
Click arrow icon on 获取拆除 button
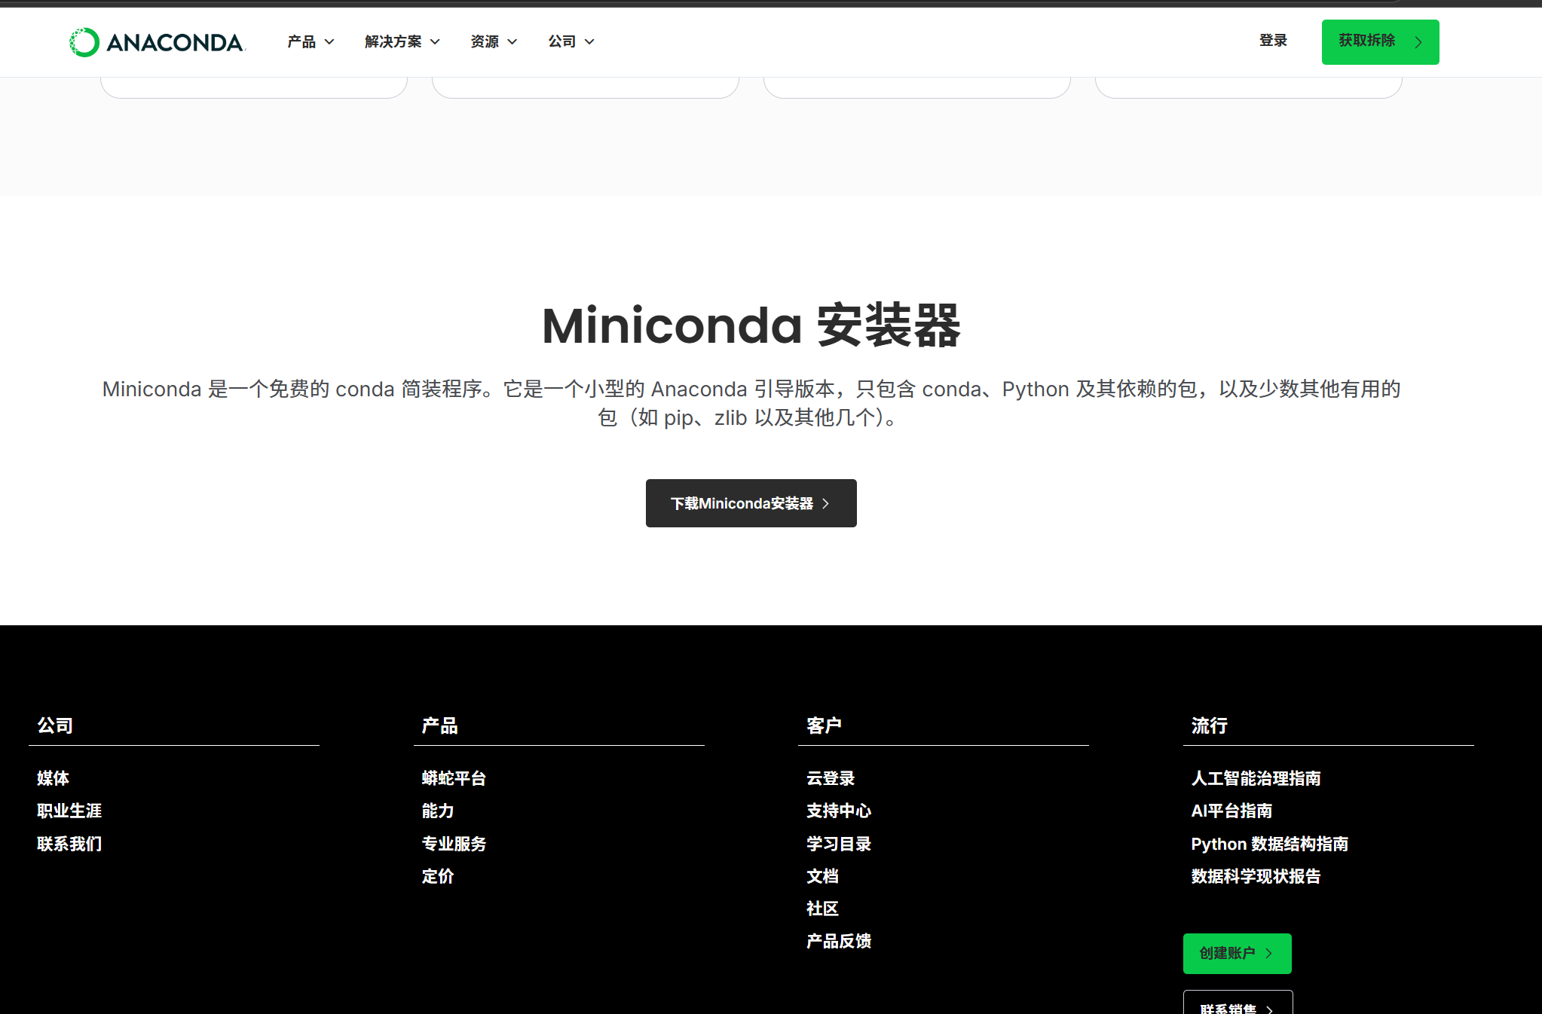pyautogui.click(x=1418, y=42)
